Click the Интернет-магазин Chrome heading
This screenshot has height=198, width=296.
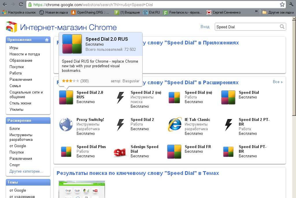68,27
